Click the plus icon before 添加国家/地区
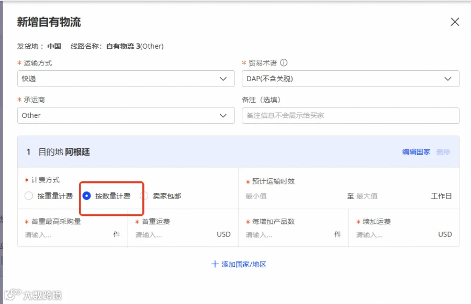Viewport: 471px width, 304px height. click(x=215, y=264)
